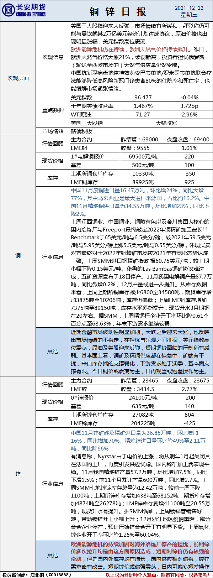The image size is (213, 578).
Task: Click the 上期所铜仓单库存 cell
Action: [x=95, y=174]
